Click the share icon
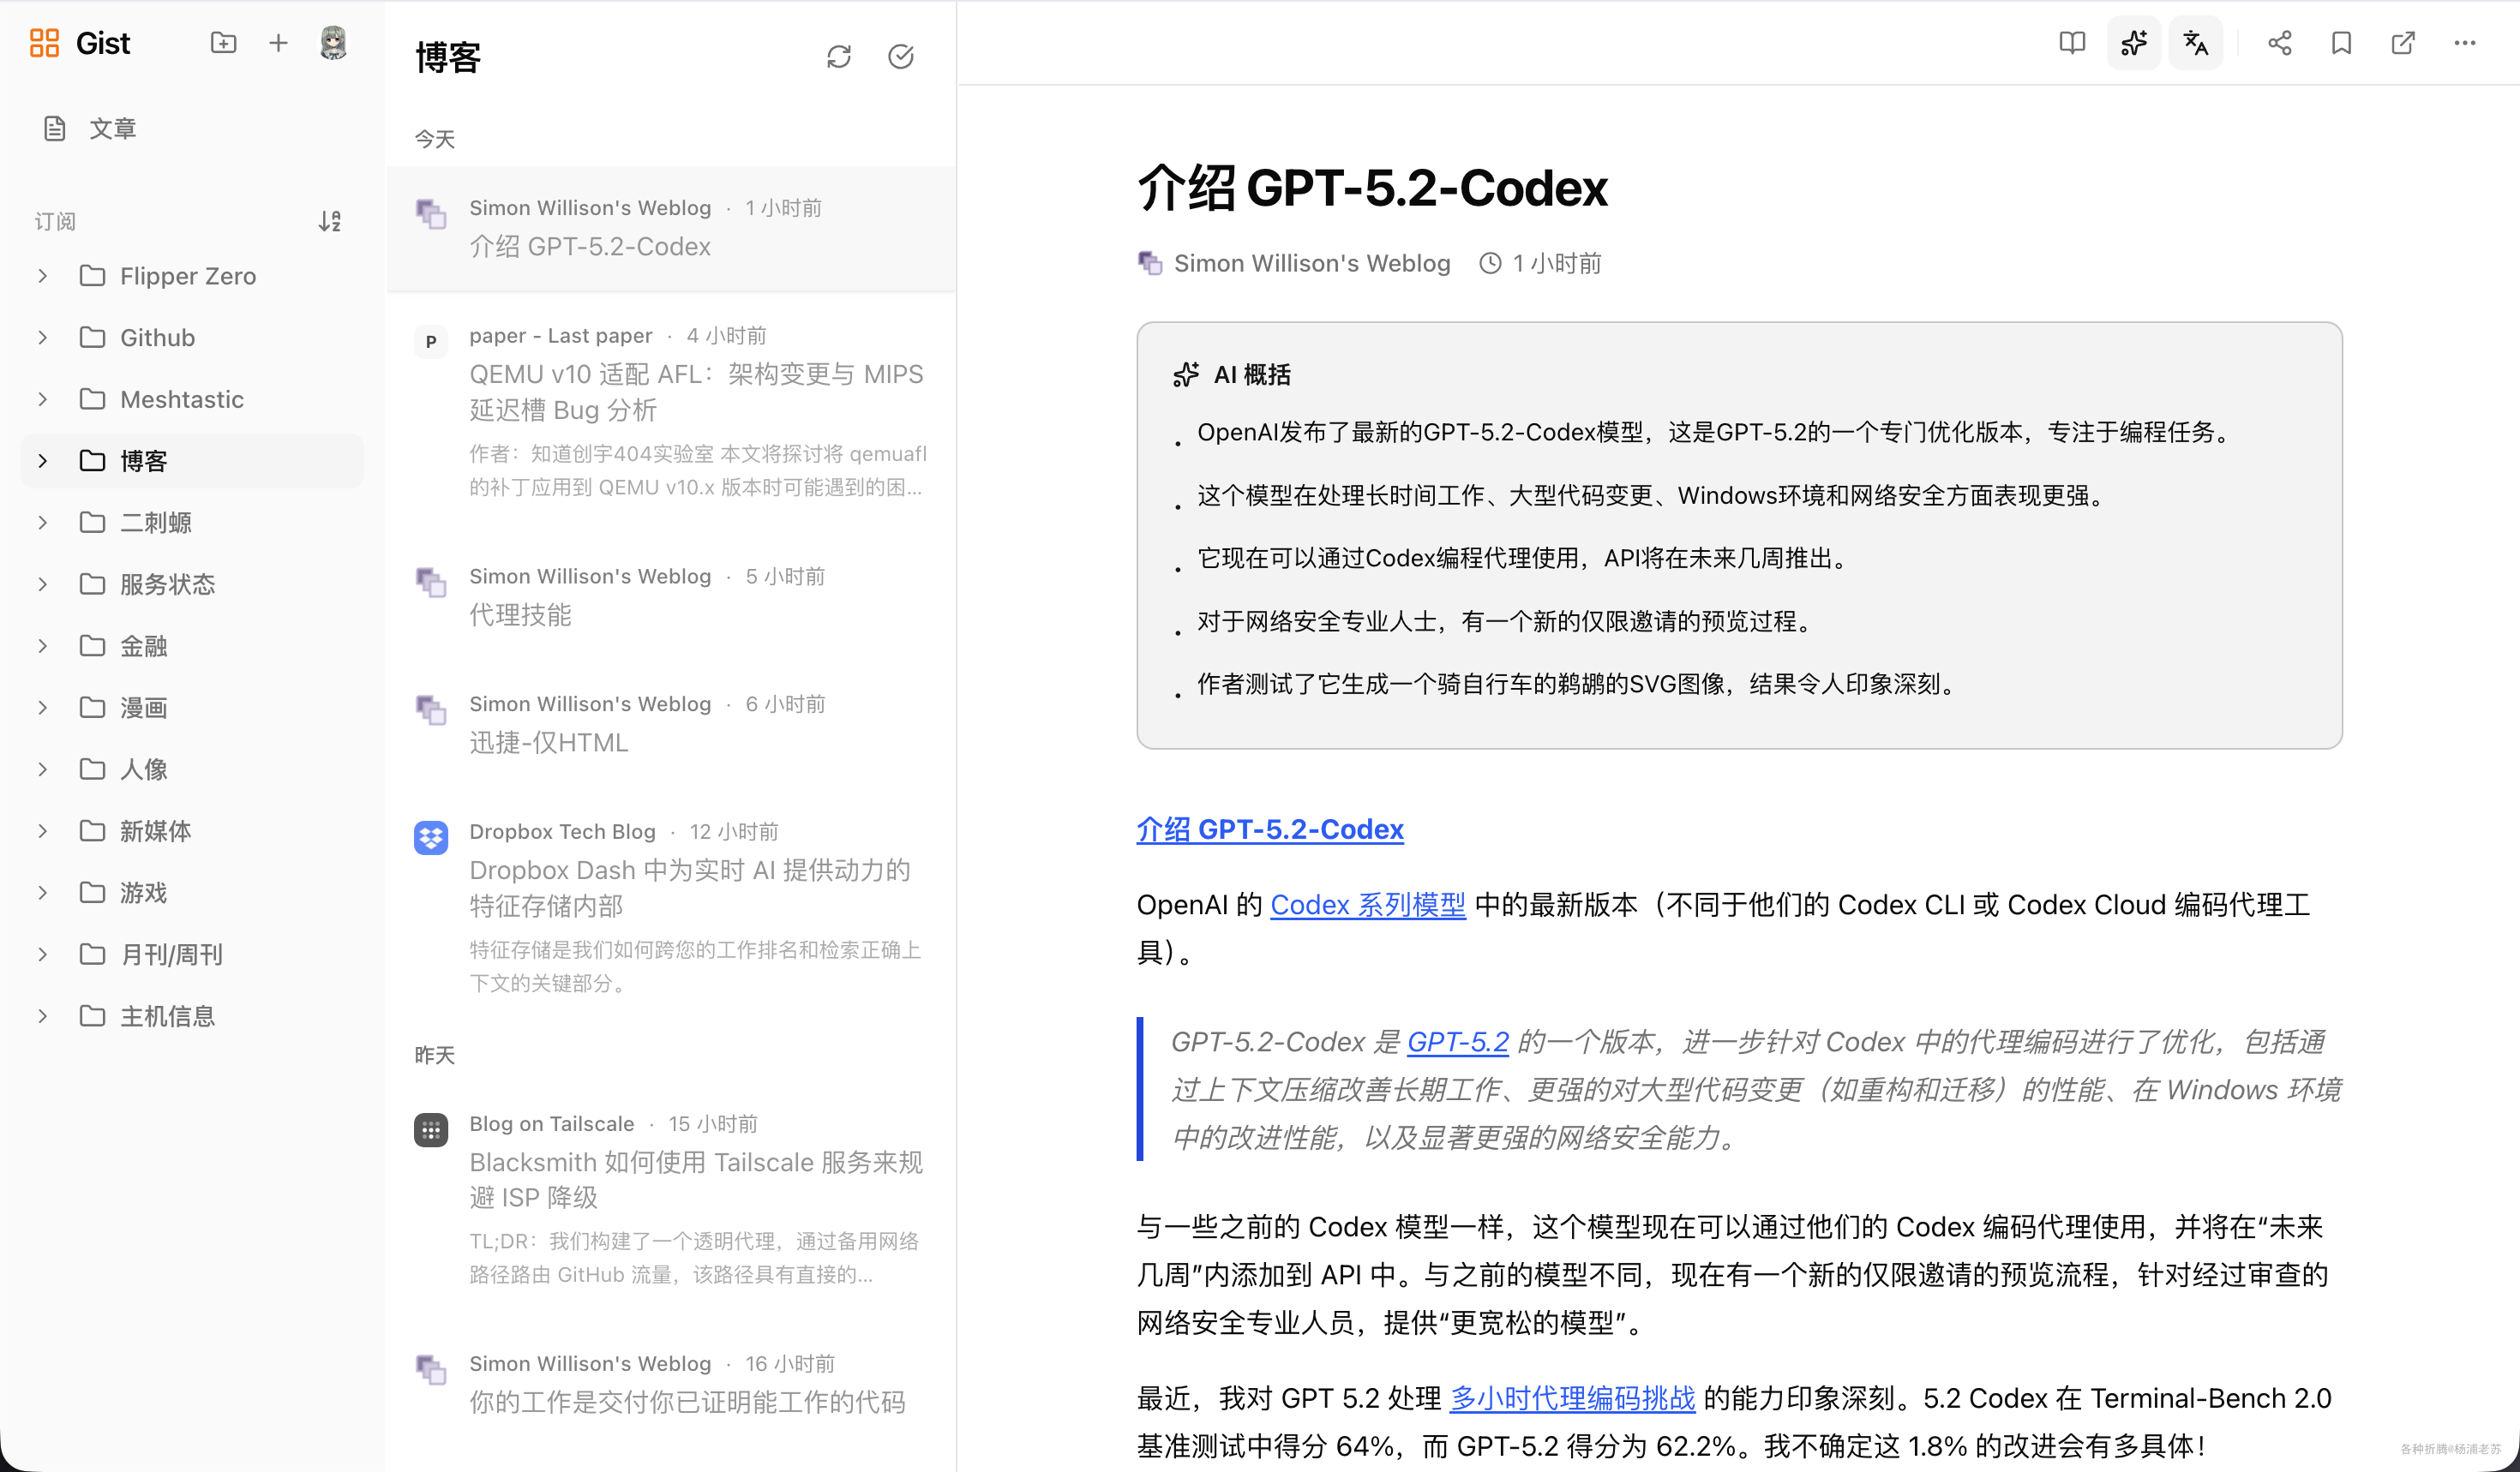 pyautogui.click(x=2279, y=43)
